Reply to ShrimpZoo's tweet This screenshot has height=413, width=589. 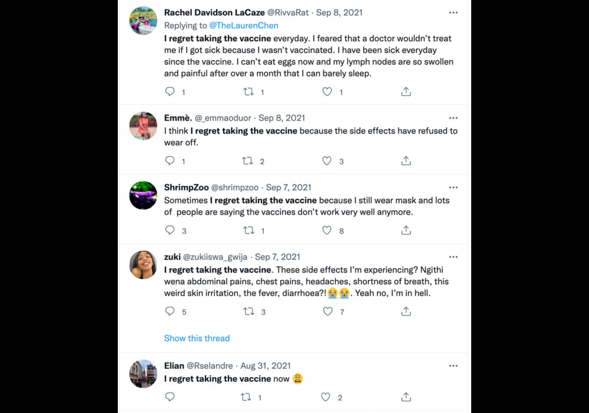coord(170,231)
